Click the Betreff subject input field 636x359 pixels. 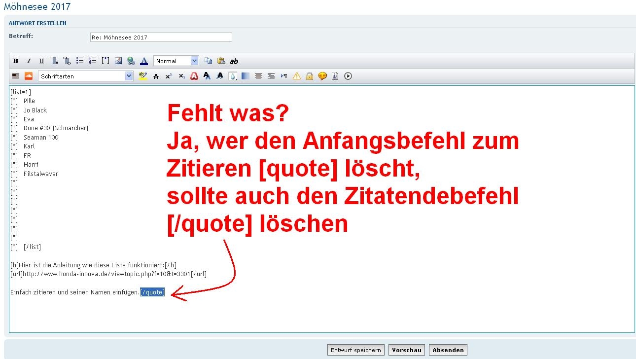click(x=161, y=37)
